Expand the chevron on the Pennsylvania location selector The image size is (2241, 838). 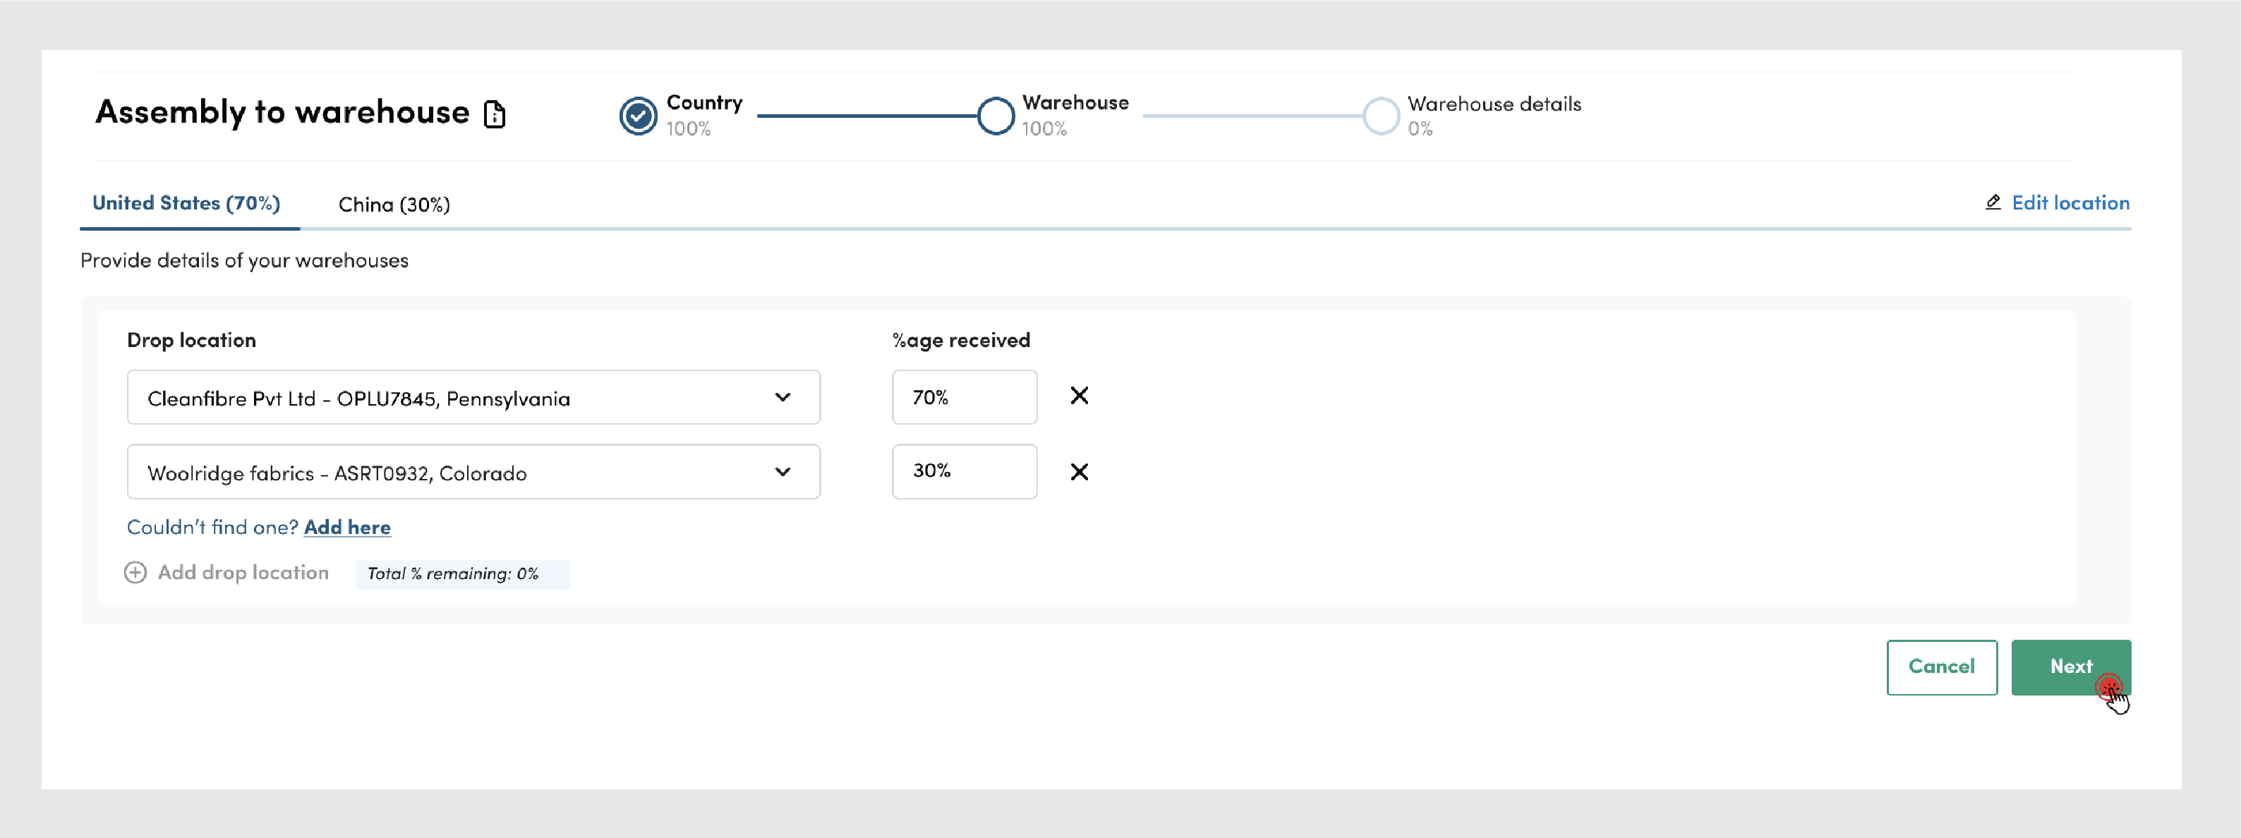click(x=782, y=397)
